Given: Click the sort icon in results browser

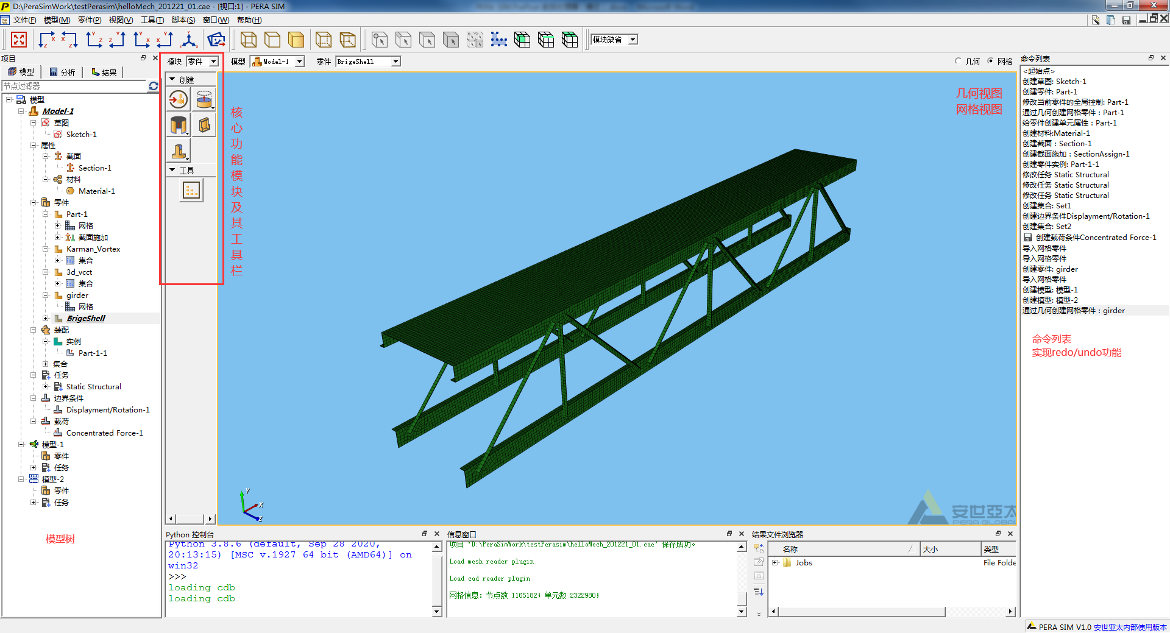Looking at the screenshot, I should [x=759, y=592].
